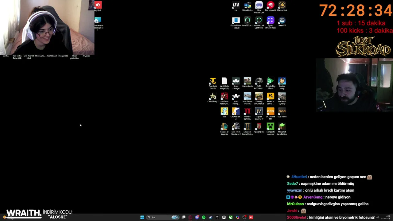Screen dimensions: 393x221
Task: Select the 7 Days to Die icon
Action: pos(259,128)
